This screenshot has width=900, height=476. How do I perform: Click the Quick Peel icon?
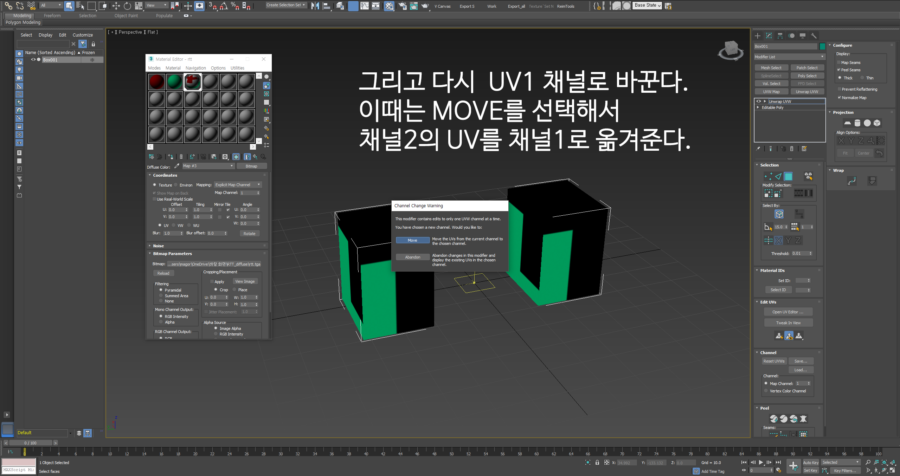773,419
